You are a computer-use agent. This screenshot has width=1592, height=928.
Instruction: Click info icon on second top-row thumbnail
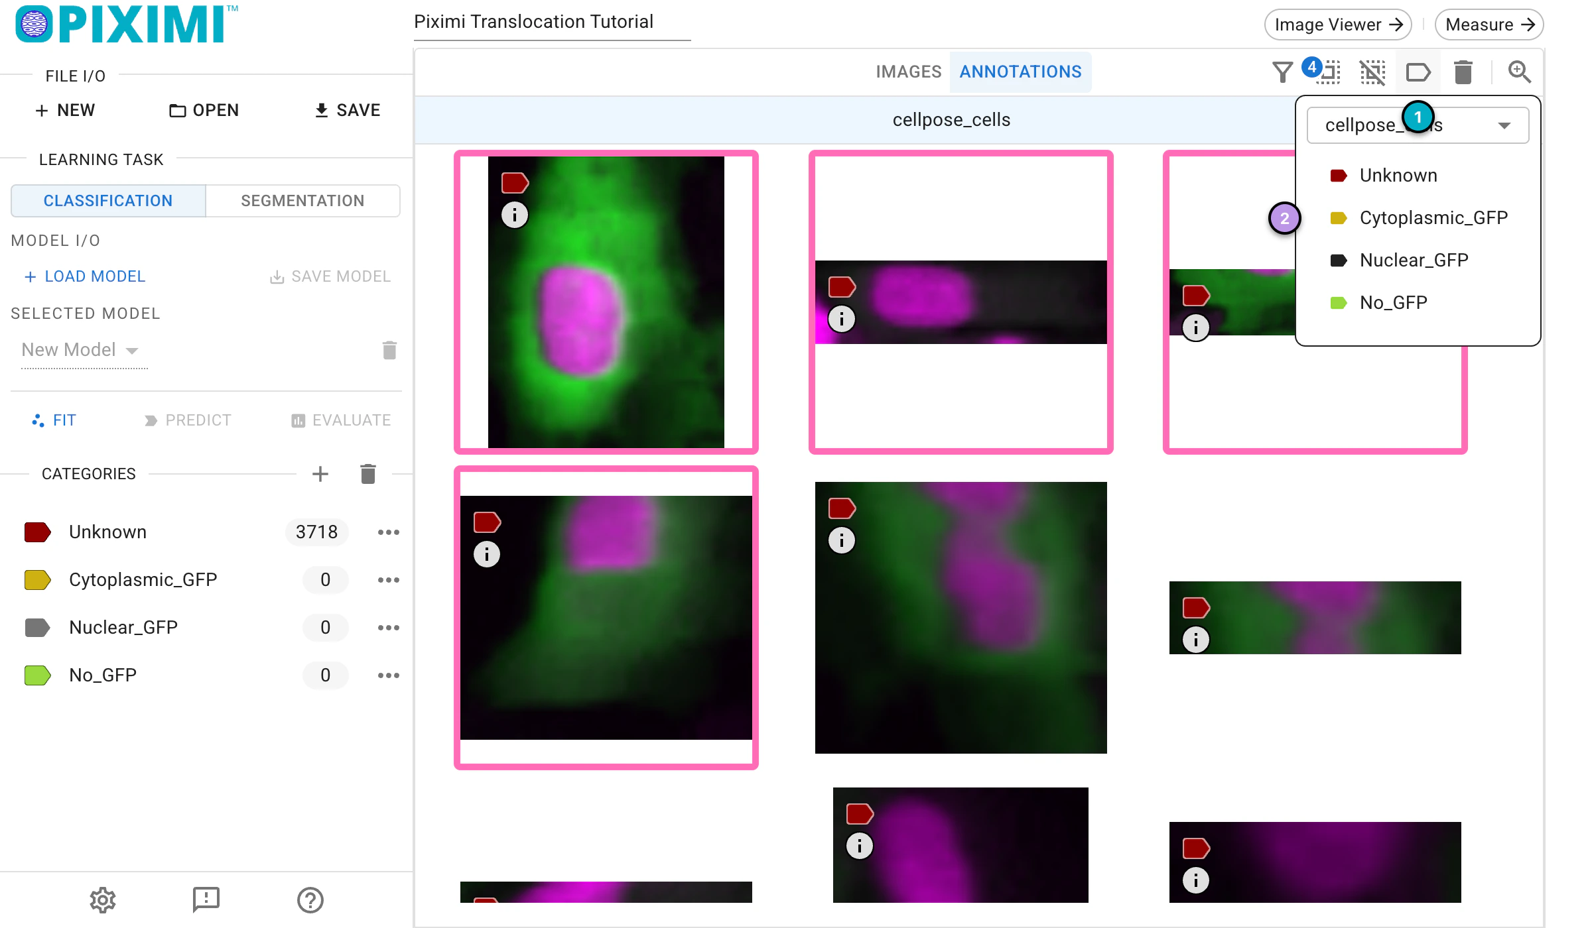(x=842, y=319)
